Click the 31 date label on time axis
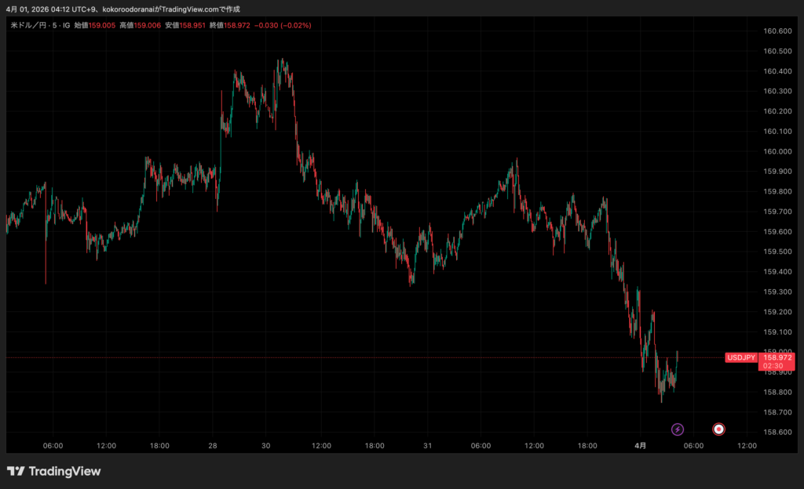 pyautogui.click(x=428, y=446)
